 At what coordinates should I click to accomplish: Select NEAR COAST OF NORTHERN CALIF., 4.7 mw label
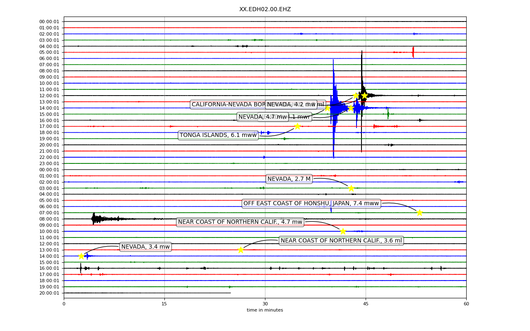(240, 222)
